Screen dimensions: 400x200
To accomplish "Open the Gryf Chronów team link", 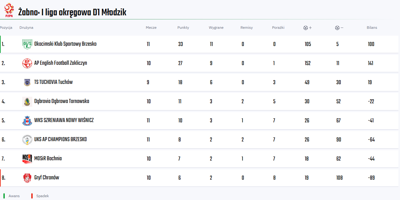I will pyautogui.click(x=47, y=178).
